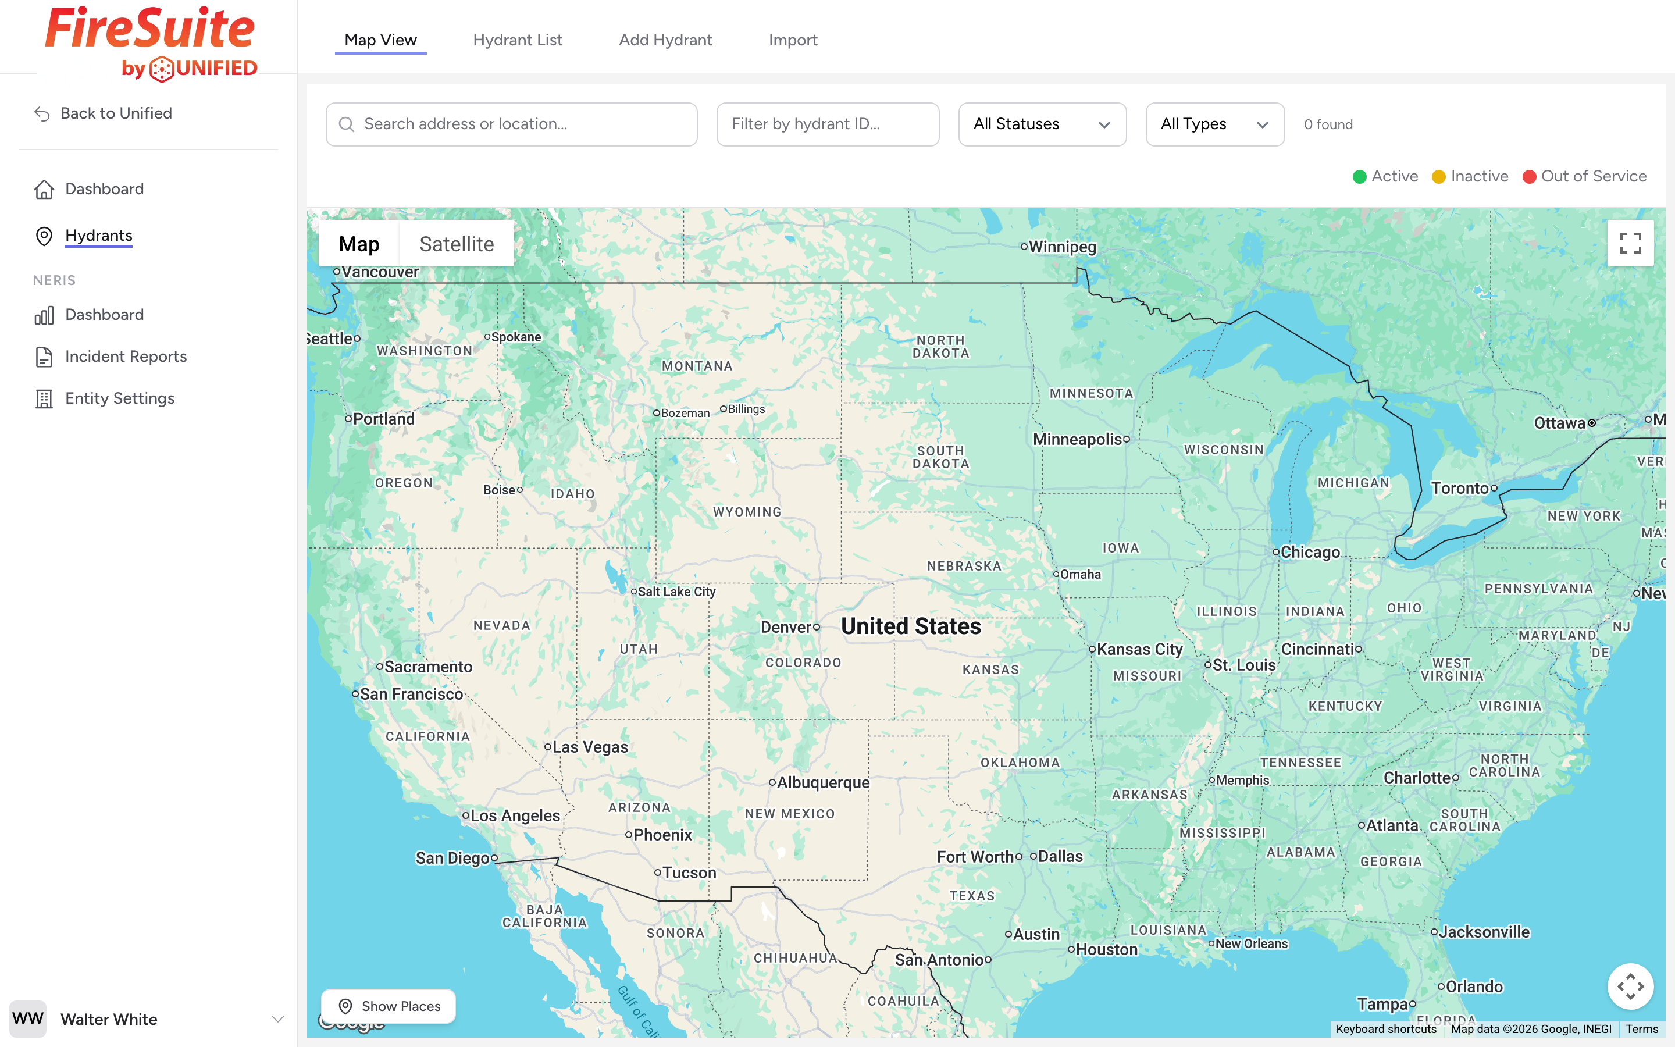Click the Minneapolis map label
This screenshot has width=1675, height=1047.
click(1077, 440)
